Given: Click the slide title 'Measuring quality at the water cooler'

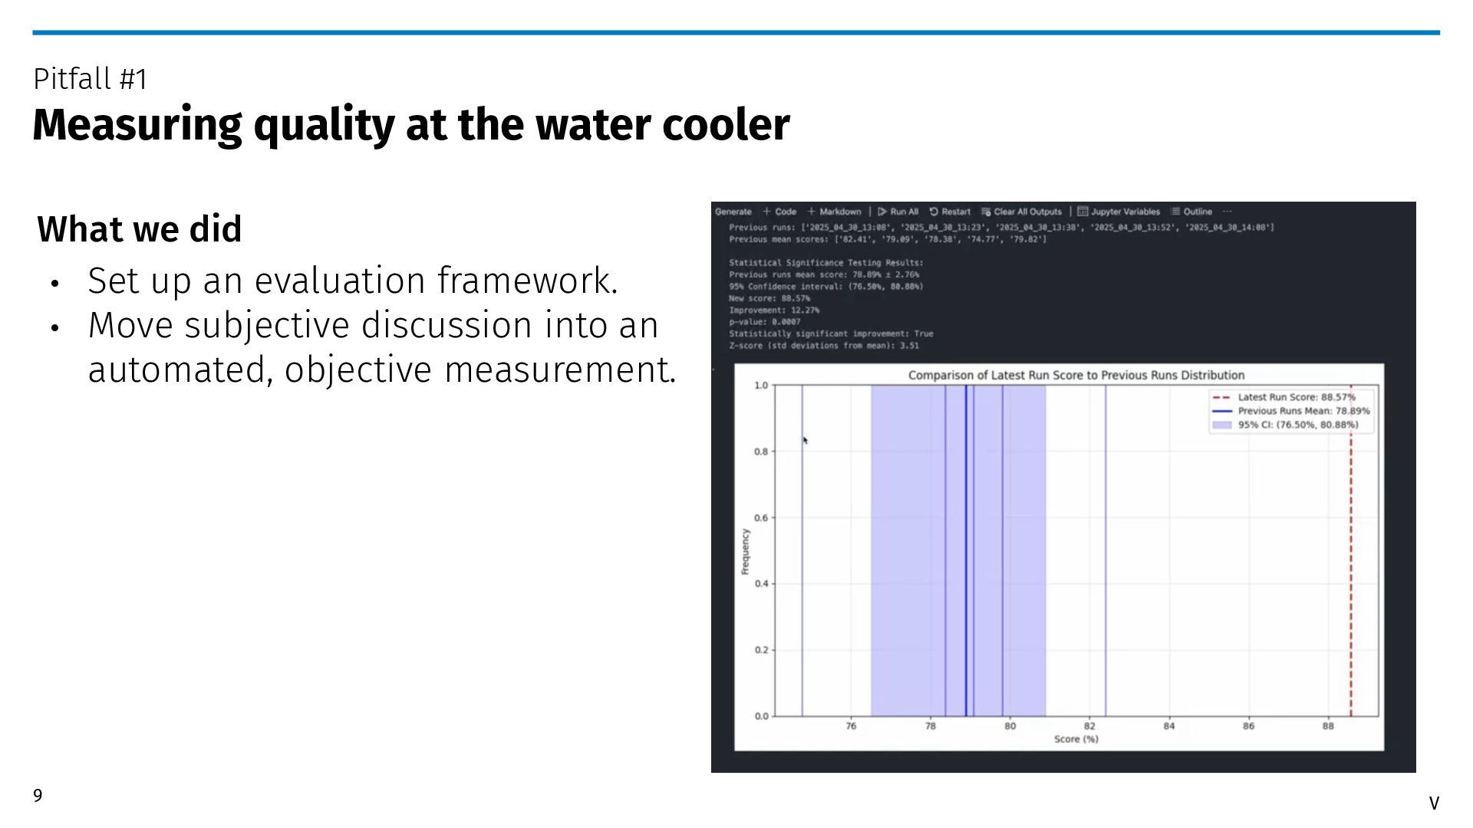Looking at the screenshot, I should (410, 125).
